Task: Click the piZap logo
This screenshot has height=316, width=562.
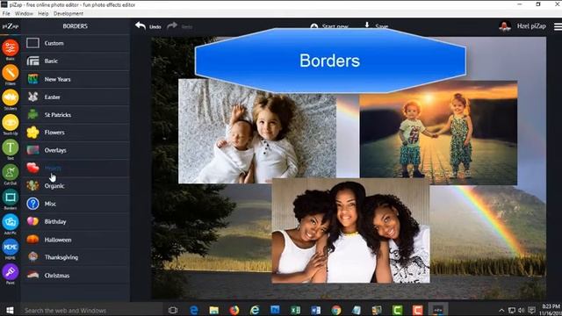Action: (10, 26)
